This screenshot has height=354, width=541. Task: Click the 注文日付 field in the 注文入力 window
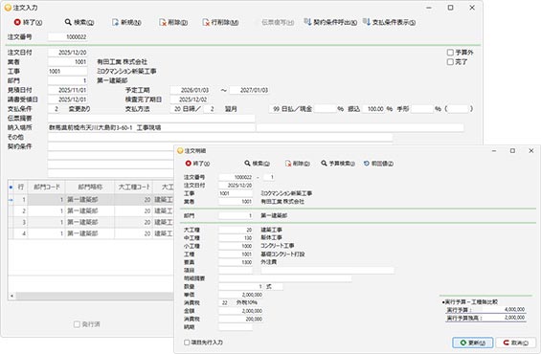pyautogui.click(x=67, y=53)
